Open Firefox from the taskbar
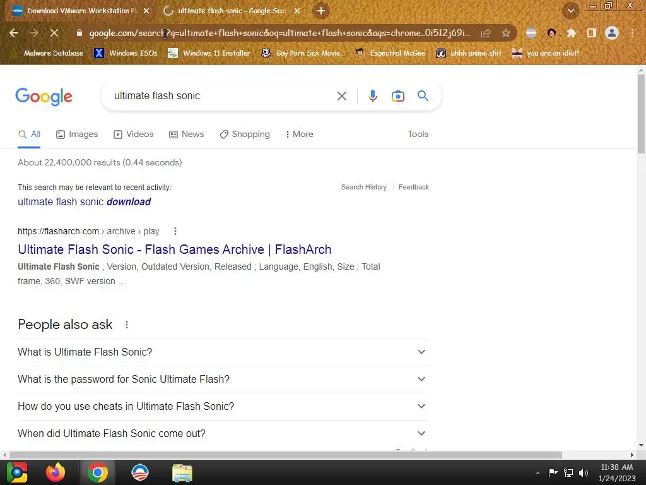This screenshot has height=485, width=646. coord(56,472)
